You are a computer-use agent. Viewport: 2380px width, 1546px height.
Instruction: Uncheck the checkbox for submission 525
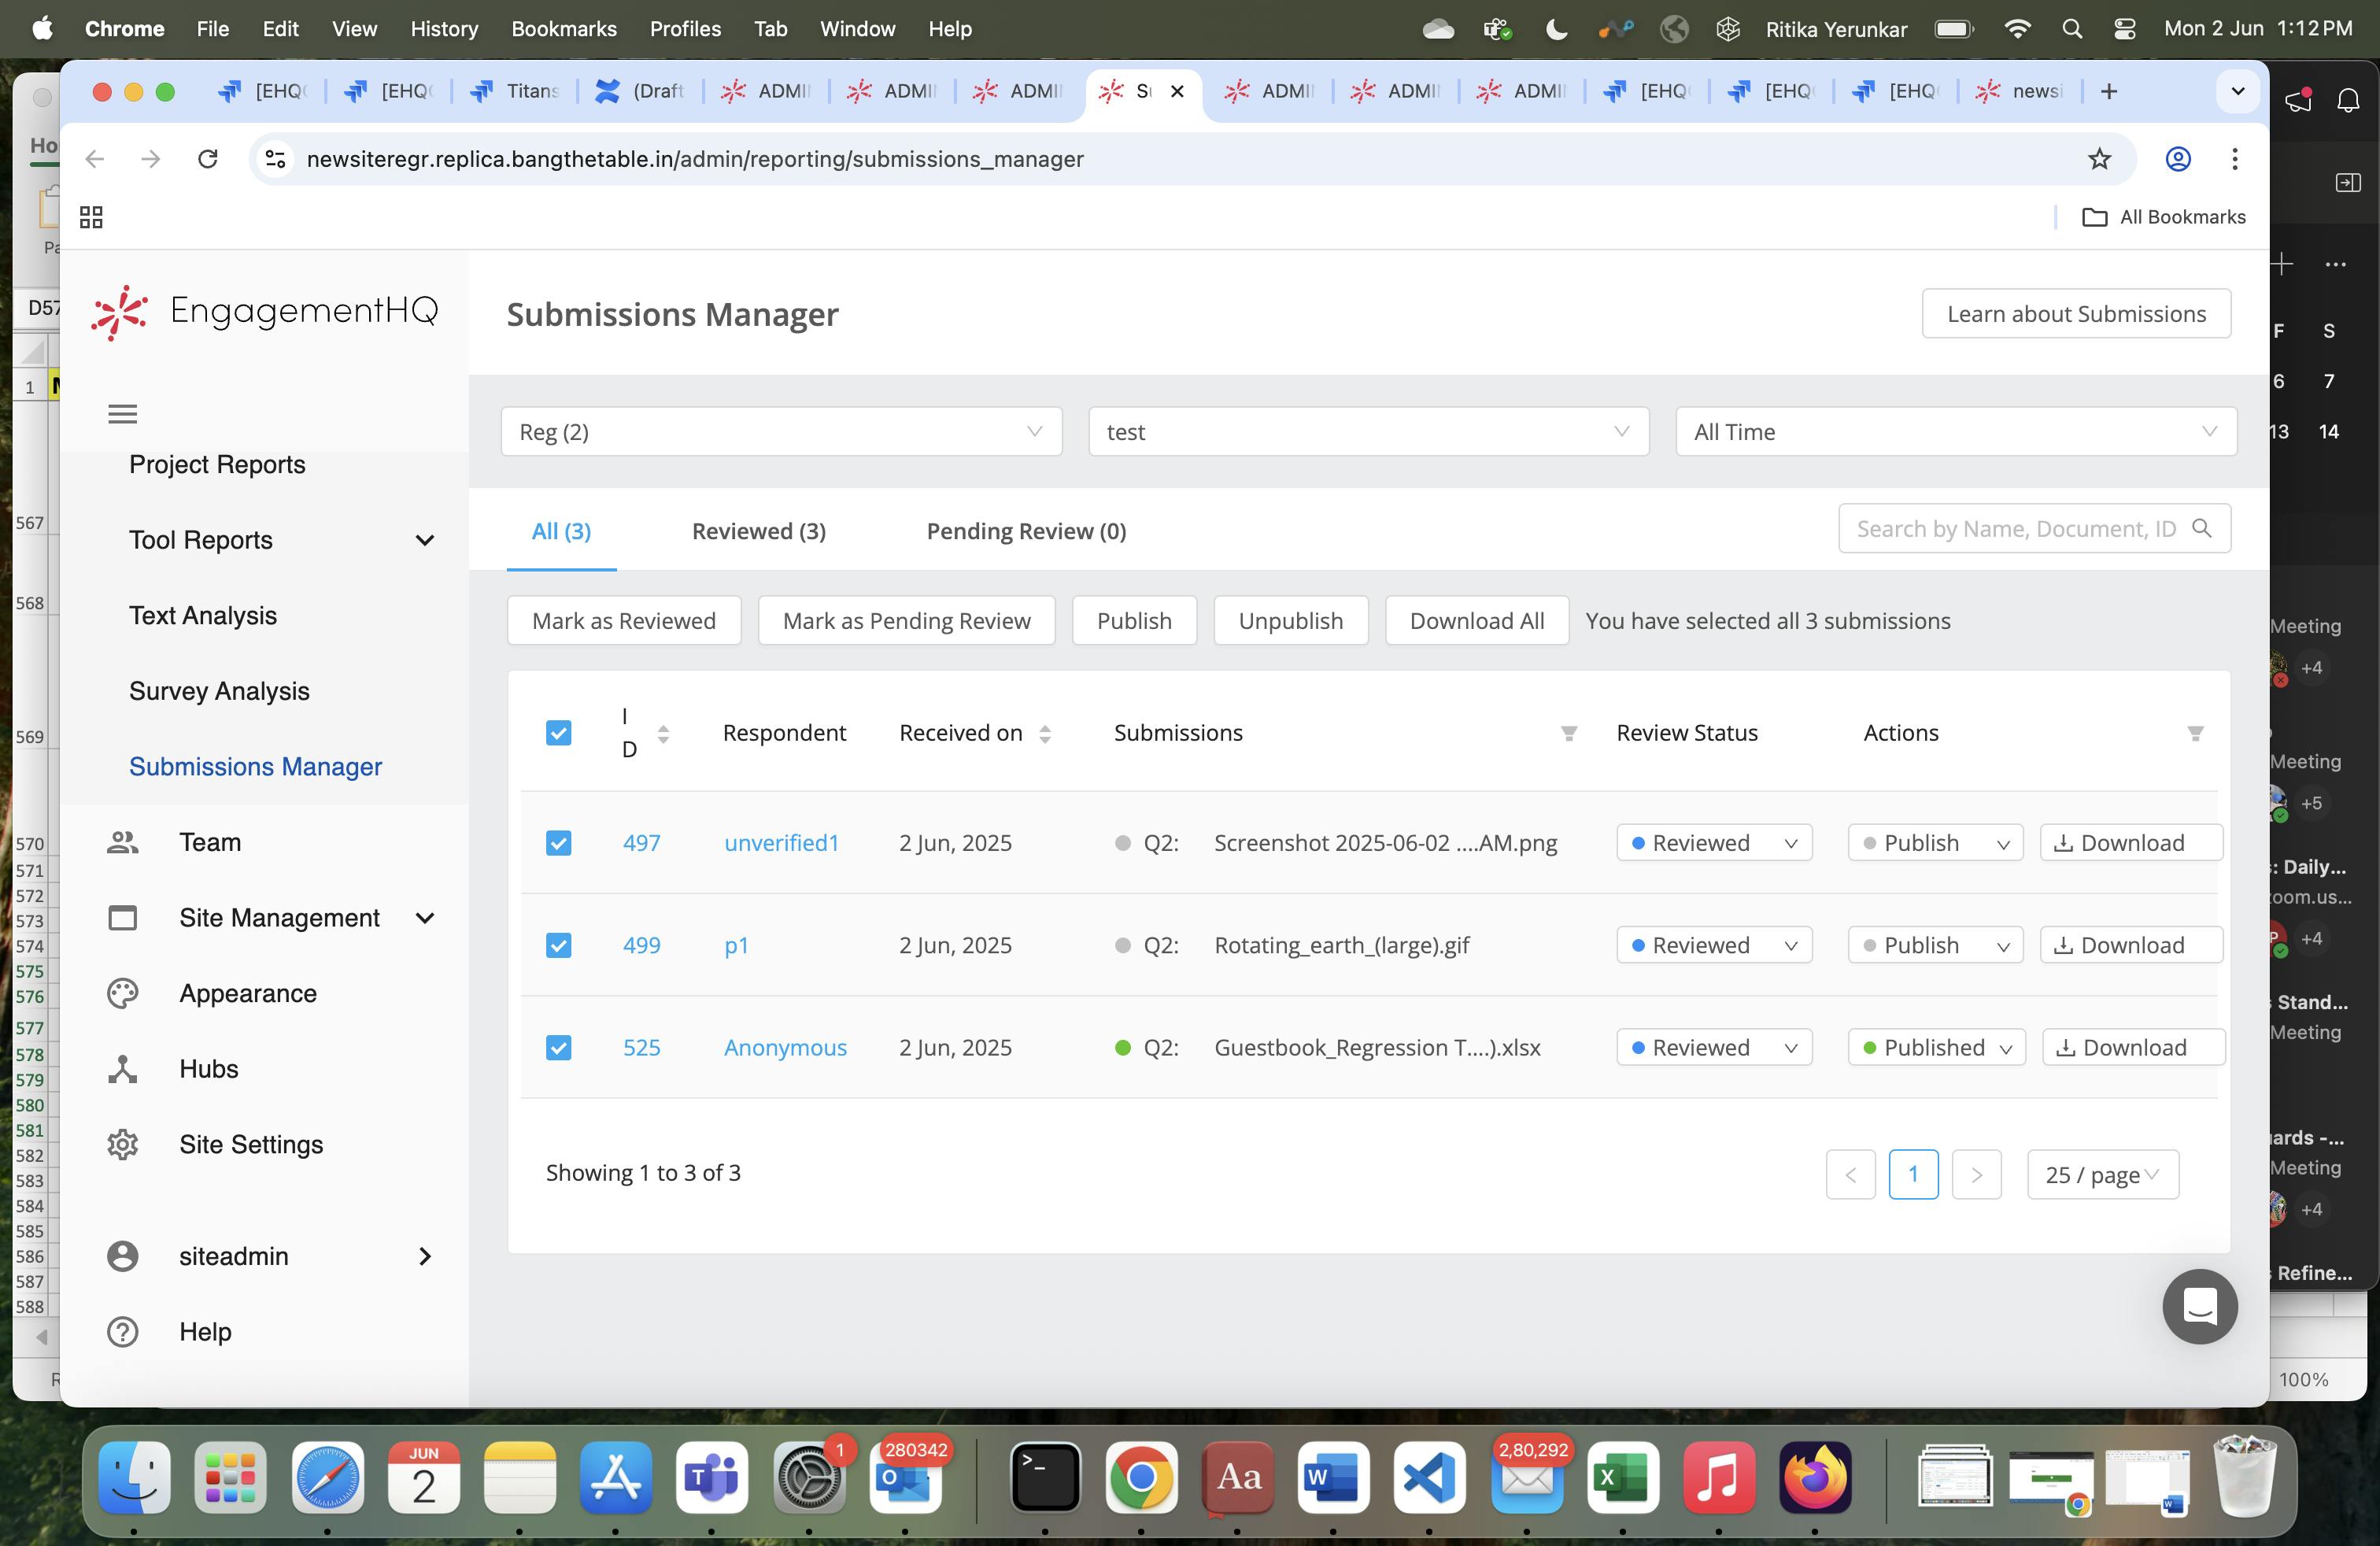558,1047
